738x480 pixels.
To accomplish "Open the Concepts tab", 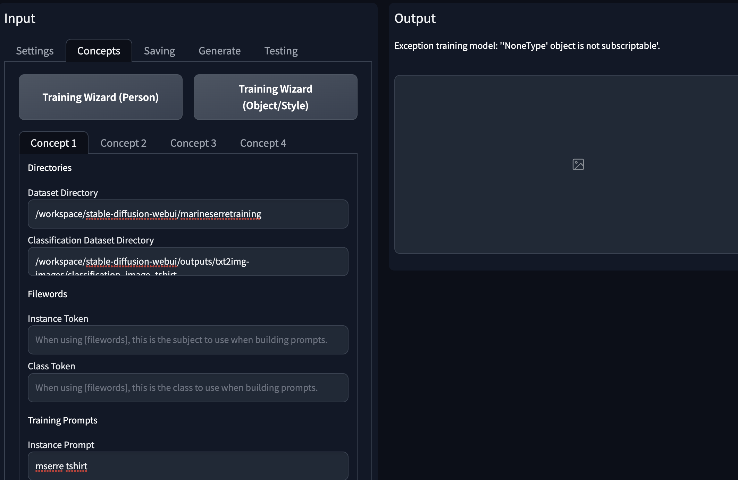I will pos(99,51).
